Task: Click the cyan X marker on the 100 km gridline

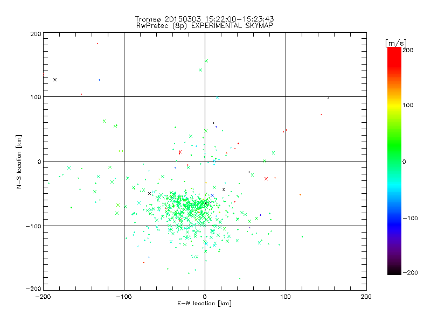Action: click(x=217, y=97)
